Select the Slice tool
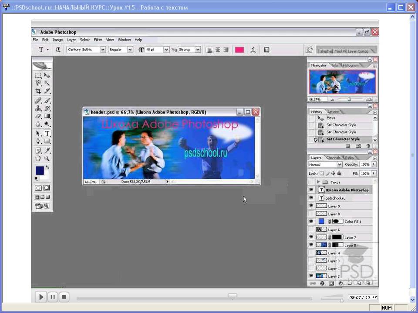This screenshot has height=313, width=418. click(47, 91)
